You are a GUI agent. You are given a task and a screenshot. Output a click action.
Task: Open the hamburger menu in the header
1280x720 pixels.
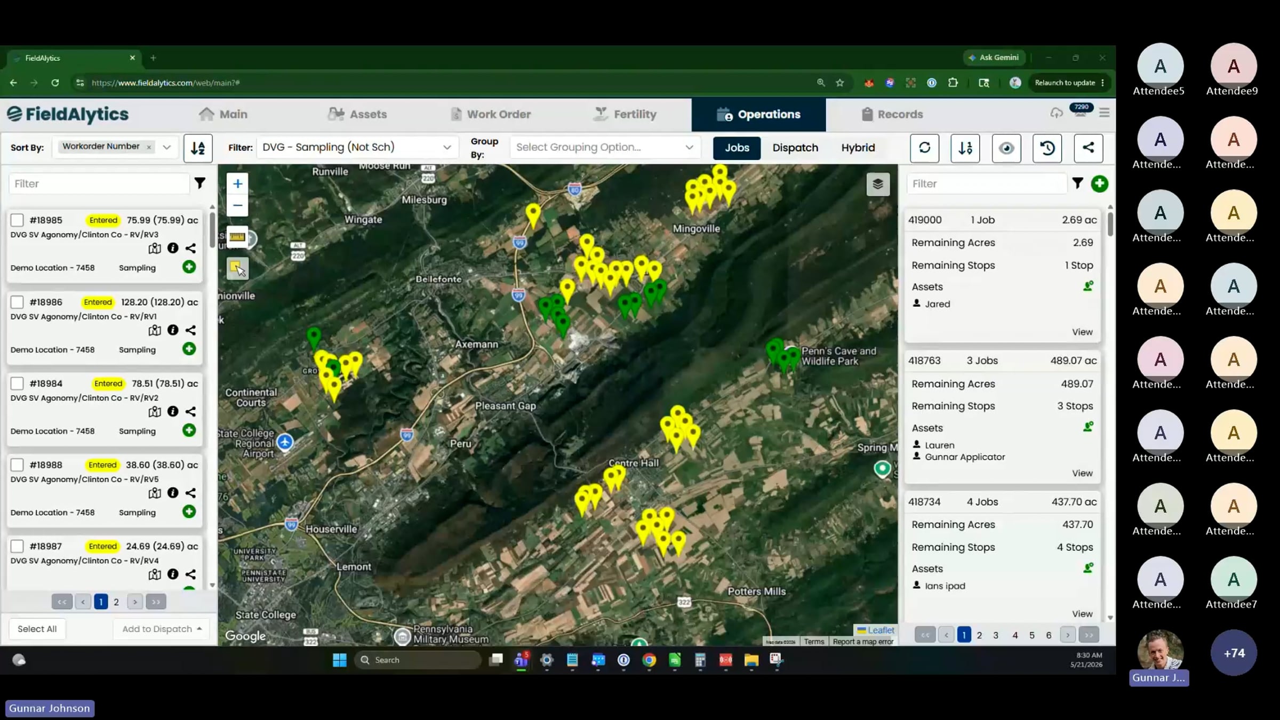(1104, 113)
